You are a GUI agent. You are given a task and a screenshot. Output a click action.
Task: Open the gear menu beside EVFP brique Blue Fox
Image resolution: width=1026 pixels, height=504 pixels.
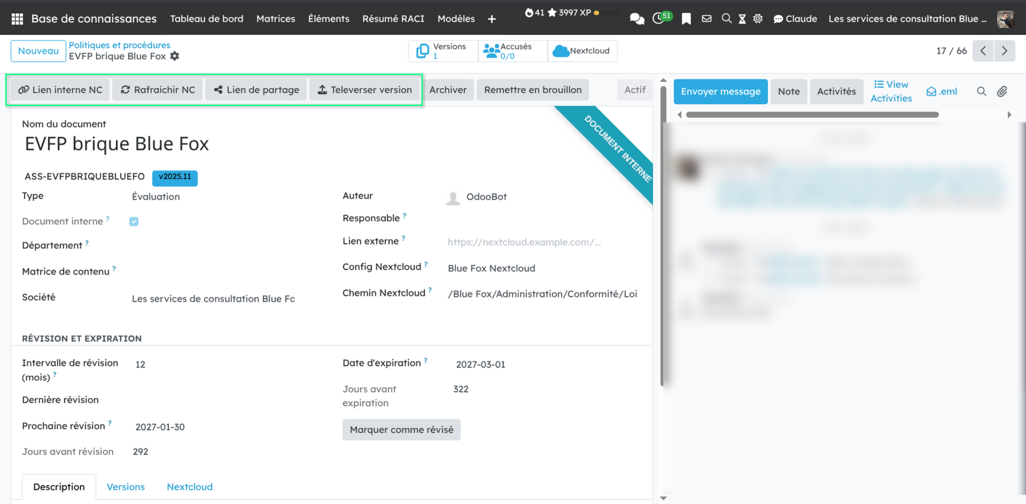click(175, 56)
